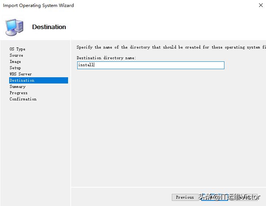Image resolution: width=266 pixels, height=206 pixels.
Task: Select the Progress step
Action: 18,93
